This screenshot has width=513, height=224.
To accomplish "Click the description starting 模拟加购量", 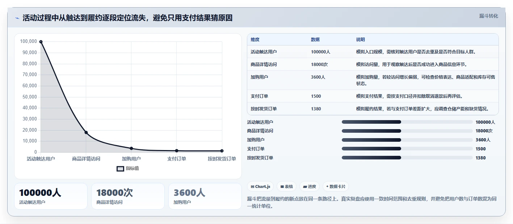I will click(425, 80).
